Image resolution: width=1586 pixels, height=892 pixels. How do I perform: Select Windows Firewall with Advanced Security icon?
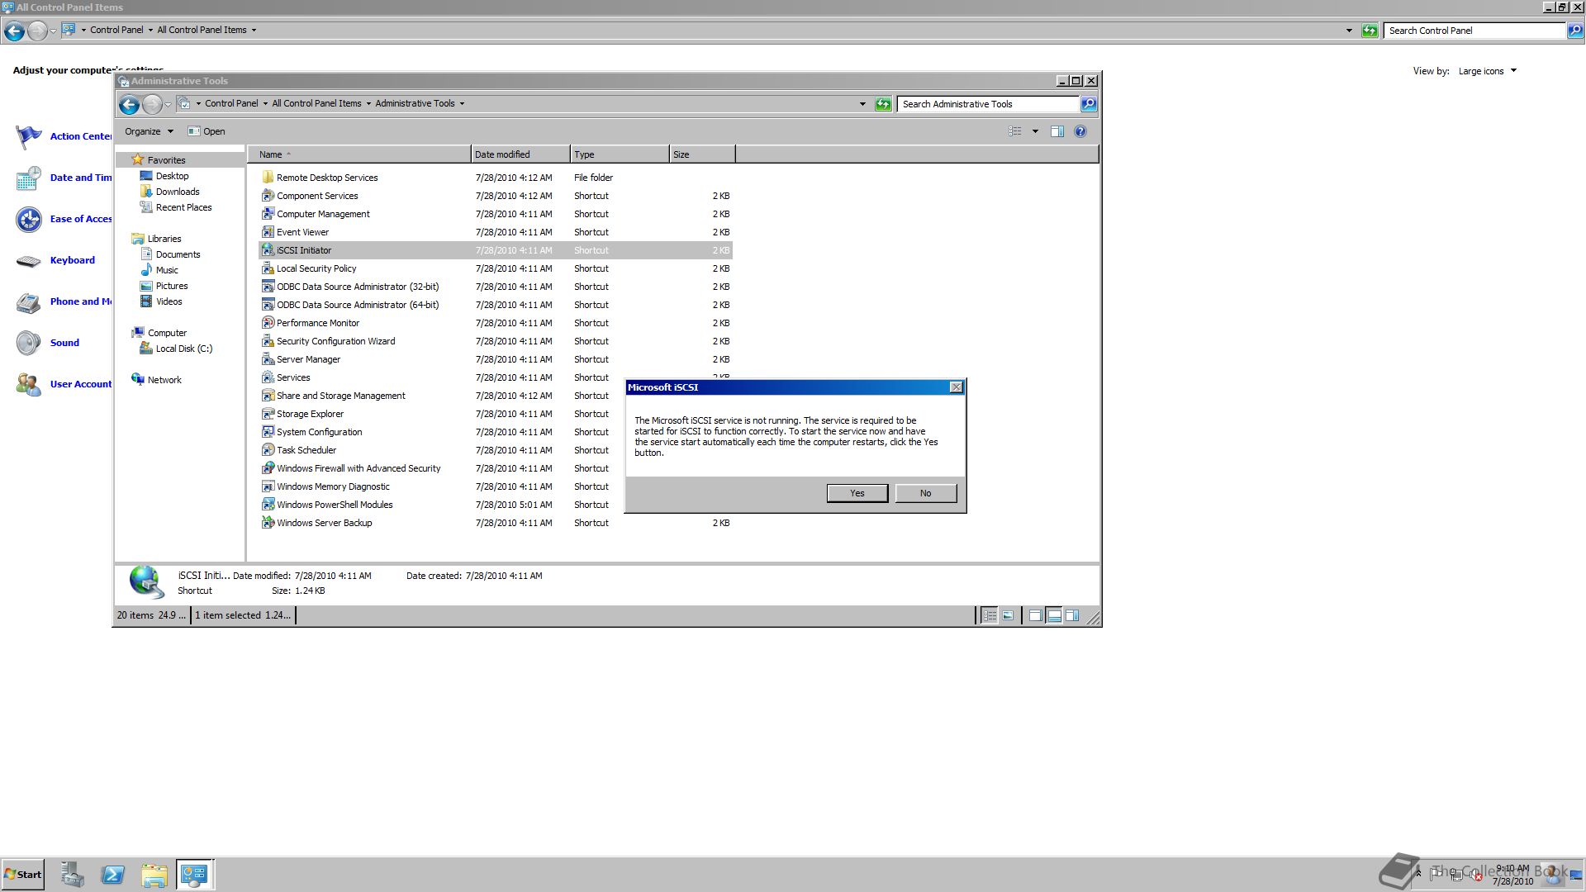[x=268, y=468]
